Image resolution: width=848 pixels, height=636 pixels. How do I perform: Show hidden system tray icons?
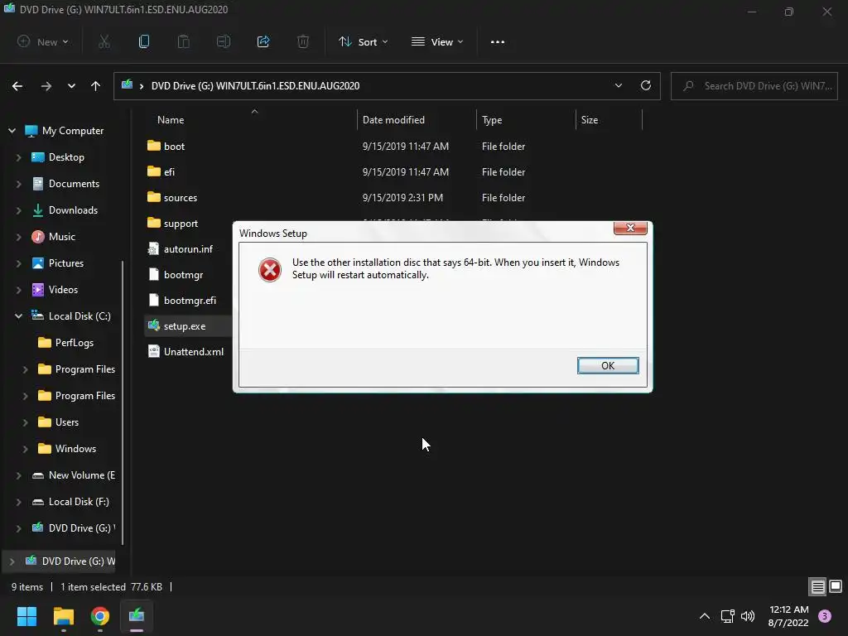[x=705, y=616]
